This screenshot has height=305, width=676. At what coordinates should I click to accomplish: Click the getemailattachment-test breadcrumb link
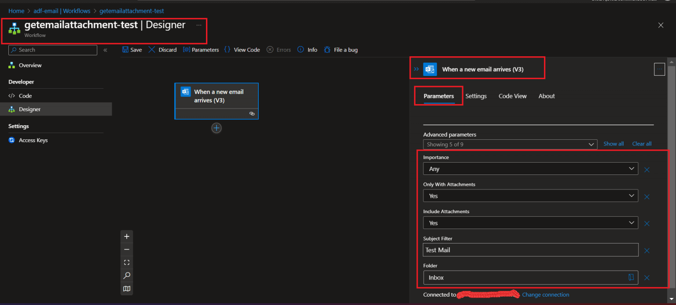[x=132, y=11]
